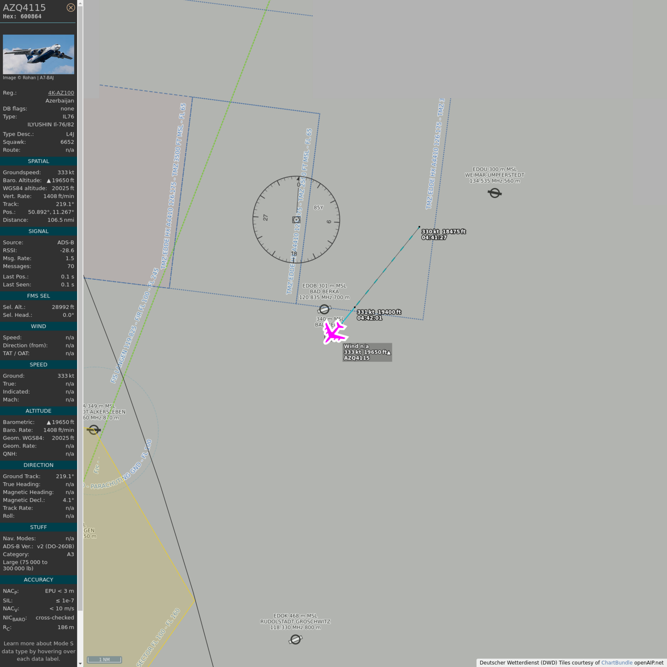The image size is (667, 667).
Task: Click the Rudolstadt-Groschwitz airfield symbol
Action: [x=296, y=640]
